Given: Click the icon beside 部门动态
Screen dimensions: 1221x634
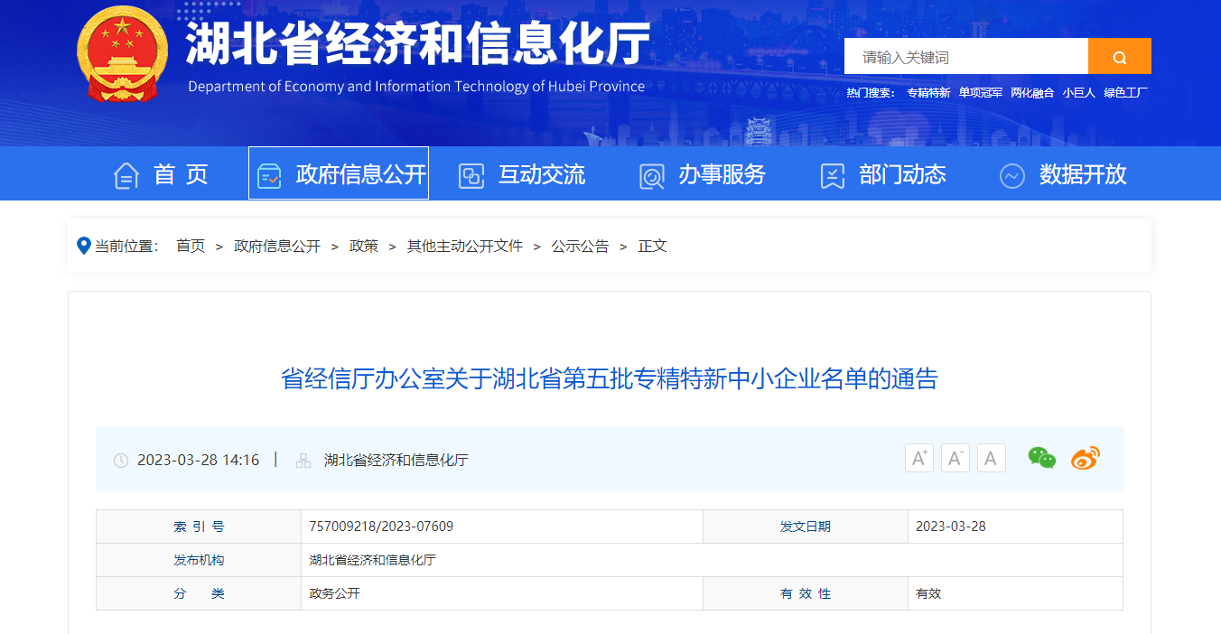Looking at the screenshot, I should (832, 175).
